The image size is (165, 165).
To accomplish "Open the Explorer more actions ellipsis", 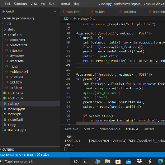I will [x=54, y=11].
